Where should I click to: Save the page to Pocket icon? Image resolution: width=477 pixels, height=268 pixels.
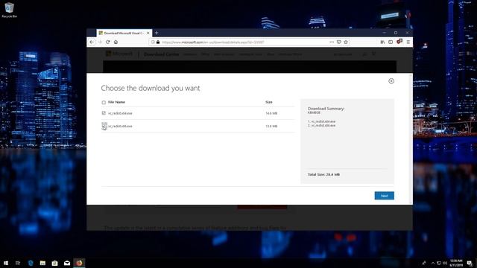[338, 42]
